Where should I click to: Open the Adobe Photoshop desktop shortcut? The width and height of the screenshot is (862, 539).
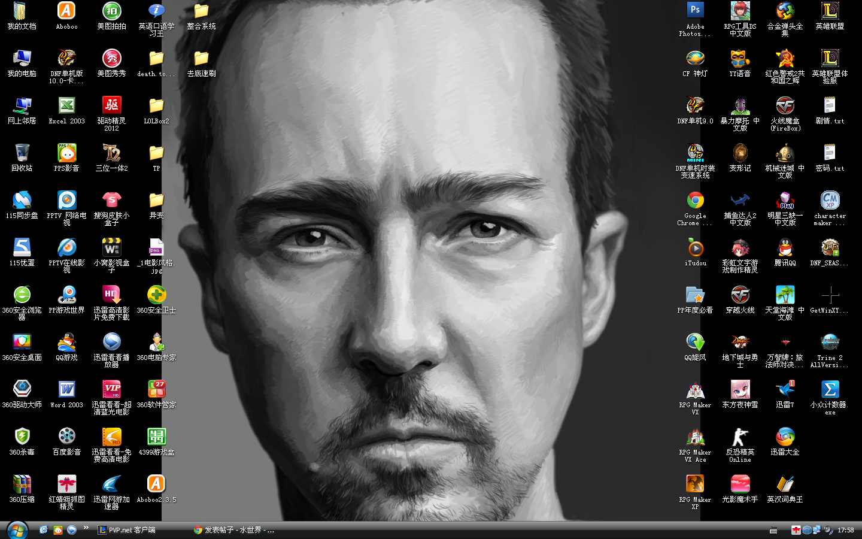point(695,19)
